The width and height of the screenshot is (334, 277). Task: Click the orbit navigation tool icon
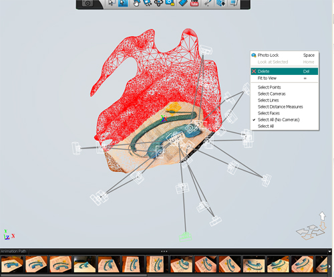[x=158, y=3]
